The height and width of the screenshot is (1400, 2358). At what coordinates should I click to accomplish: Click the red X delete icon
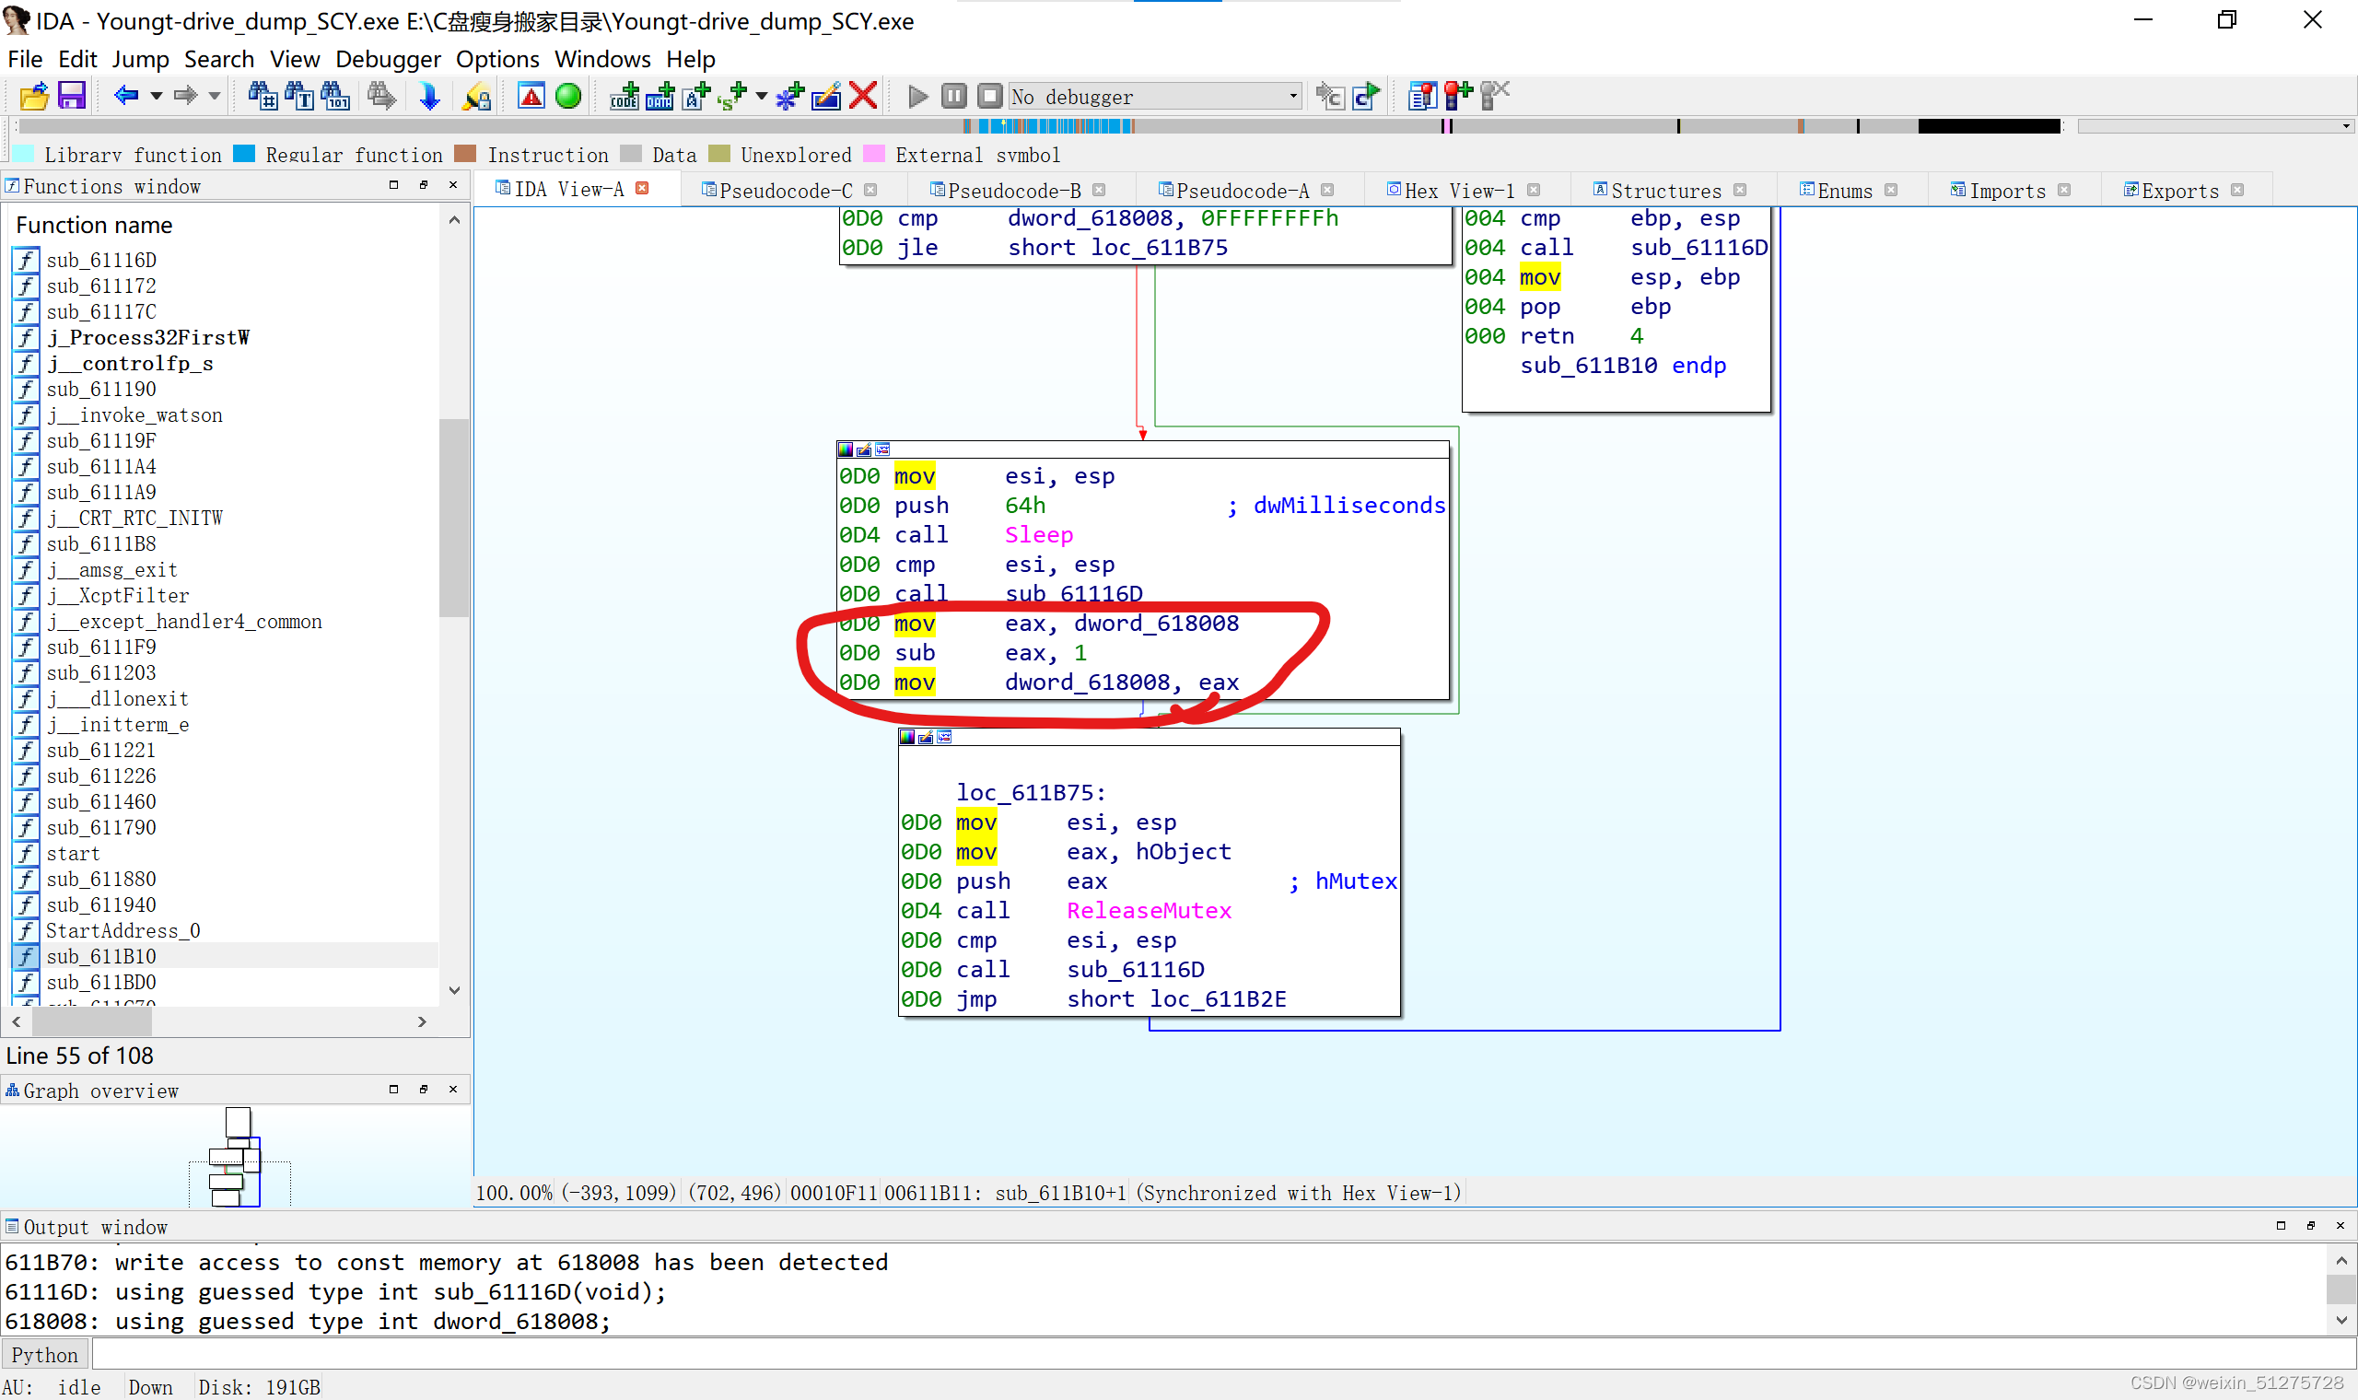[x=863, y=95]
